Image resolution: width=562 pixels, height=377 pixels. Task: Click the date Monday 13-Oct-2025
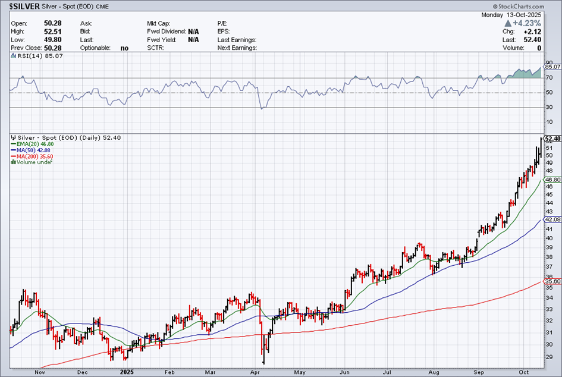coord(511,15)
